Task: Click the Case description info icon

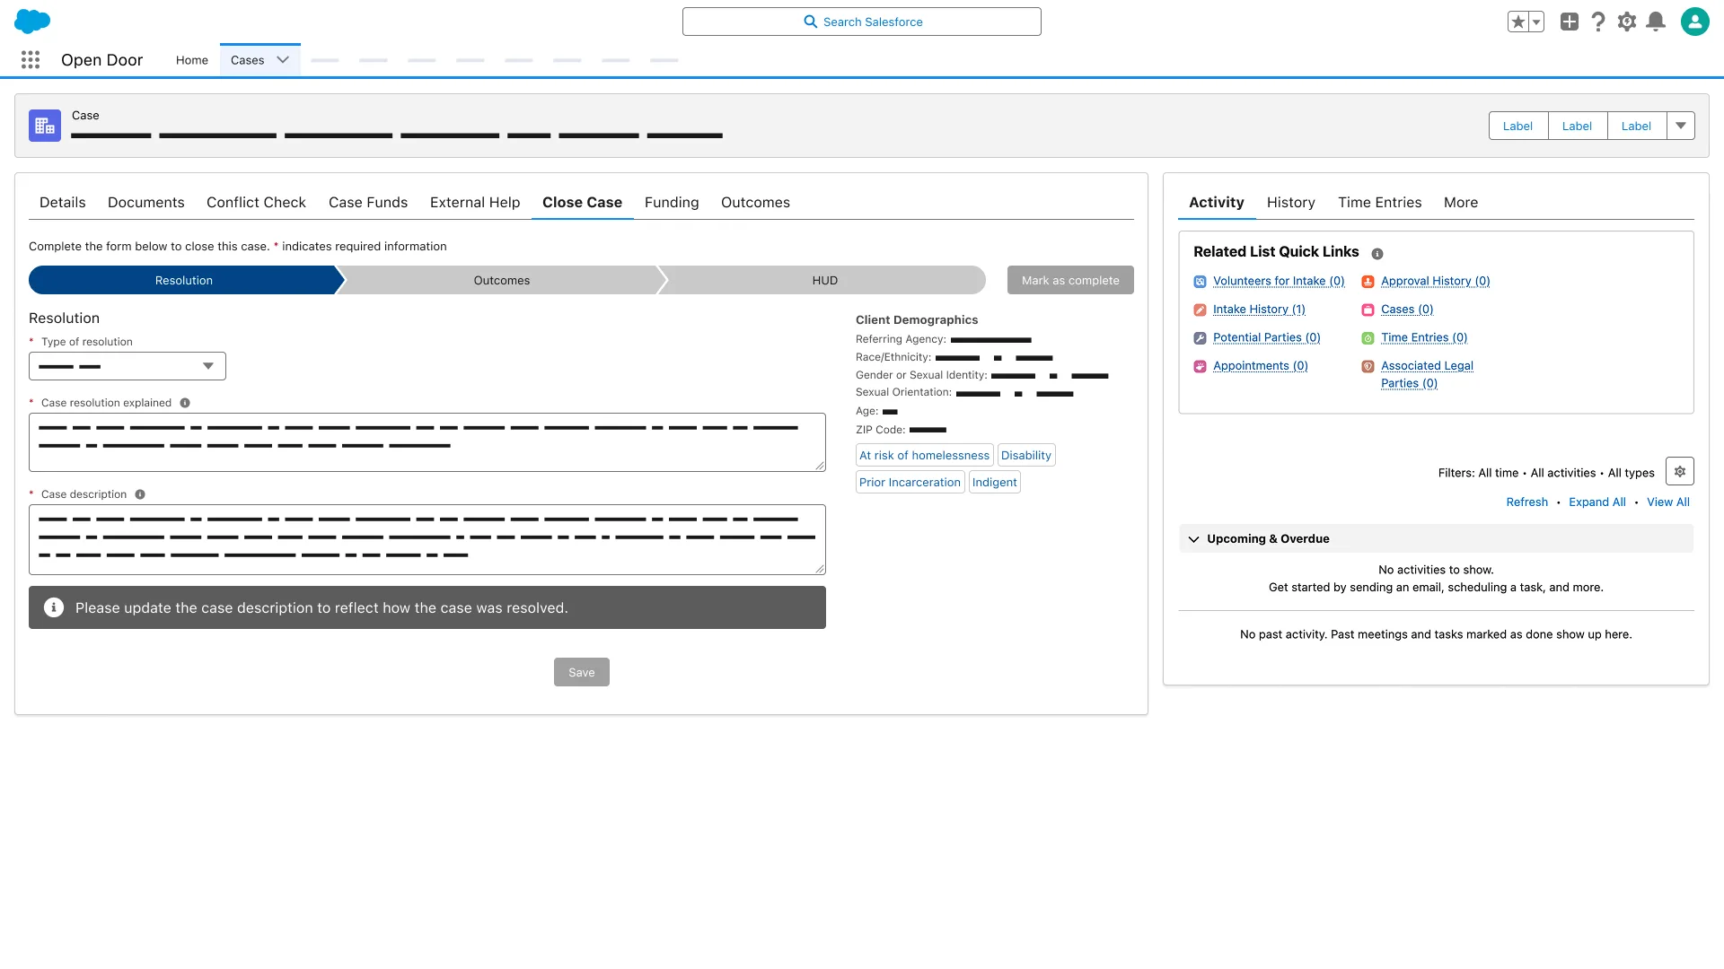Action: (x=140, y=494)
